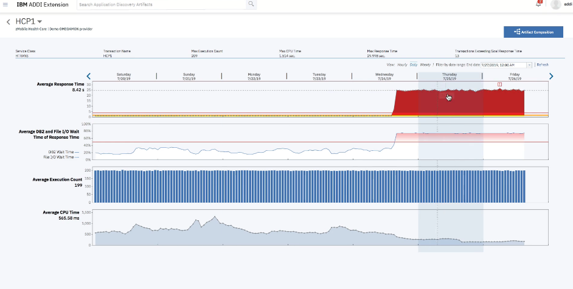Viewport: 573px width, 289px height.
Task: Switch view to Daily
Action: tap(414, 64)
